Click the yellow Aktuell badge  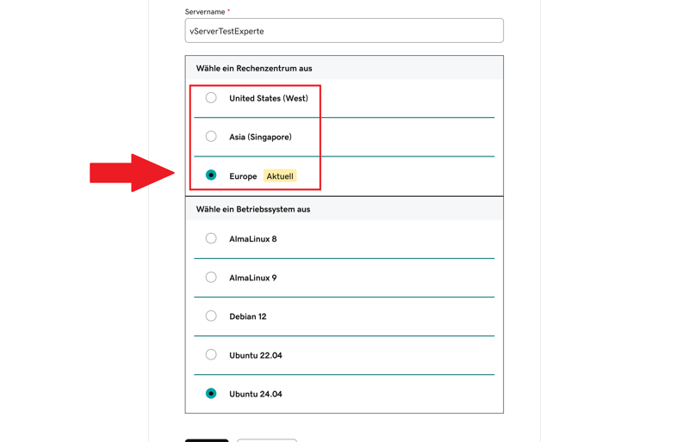pyautogui.click(x=280, y=176)
